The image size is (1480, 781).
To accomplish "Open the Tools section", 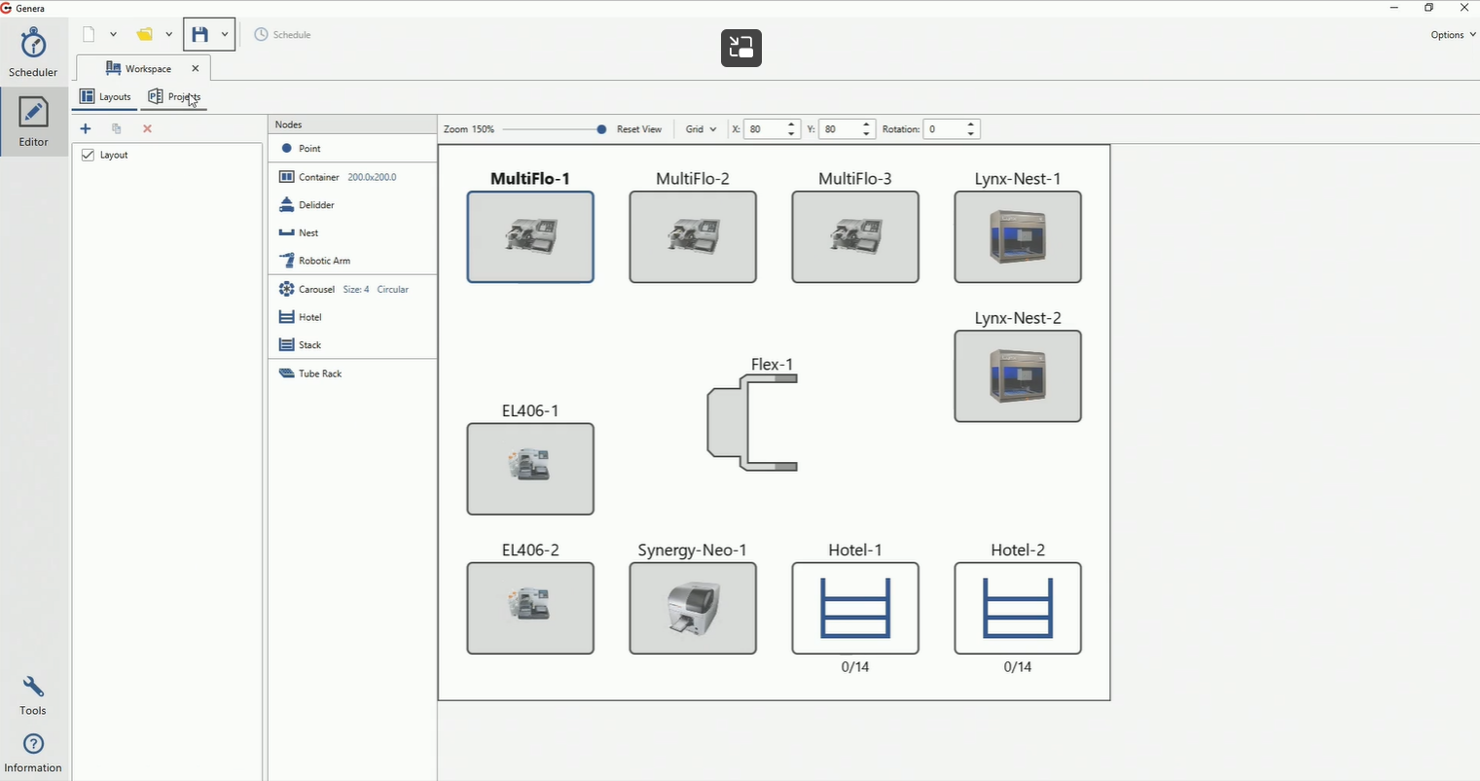I will click(x=33, y=694).
